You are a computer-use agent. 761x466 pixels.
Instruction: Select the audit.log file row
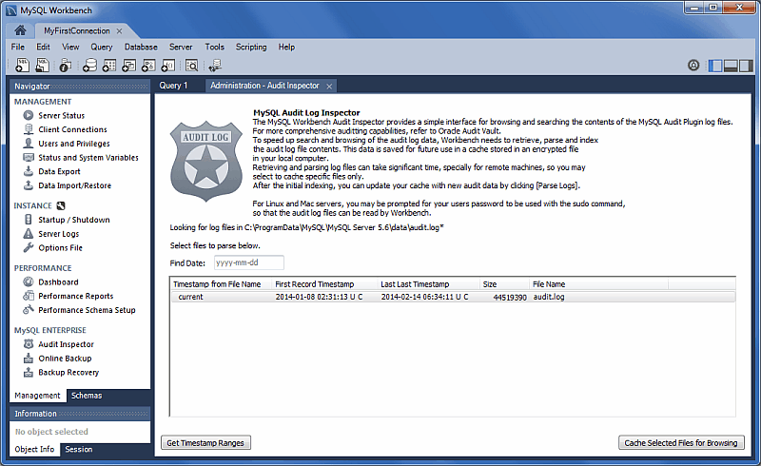453,297
